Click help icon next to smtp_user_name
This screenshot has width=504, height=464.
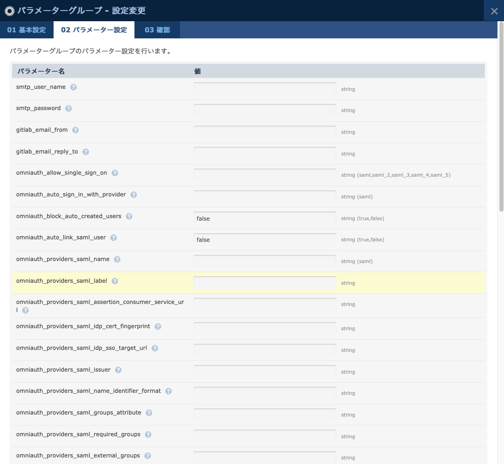pyautogui.click(x=73, y=87)
